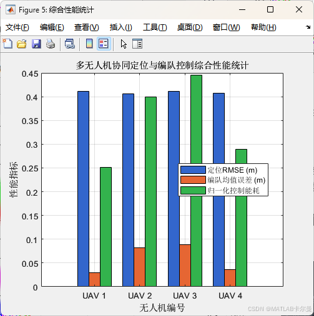Open the 帮助(H) menu

(x=263, y=27)
